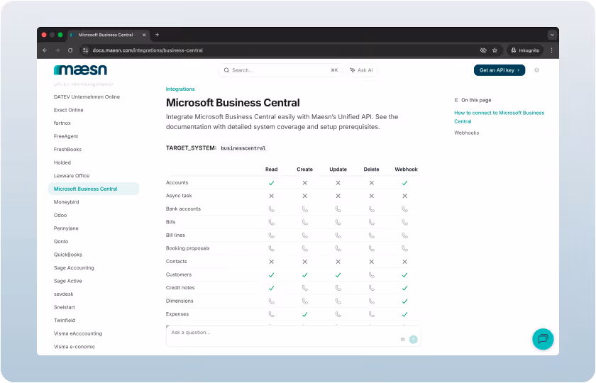
Task: Open Sage Active in sidebar
Action: tap(67, 281)
